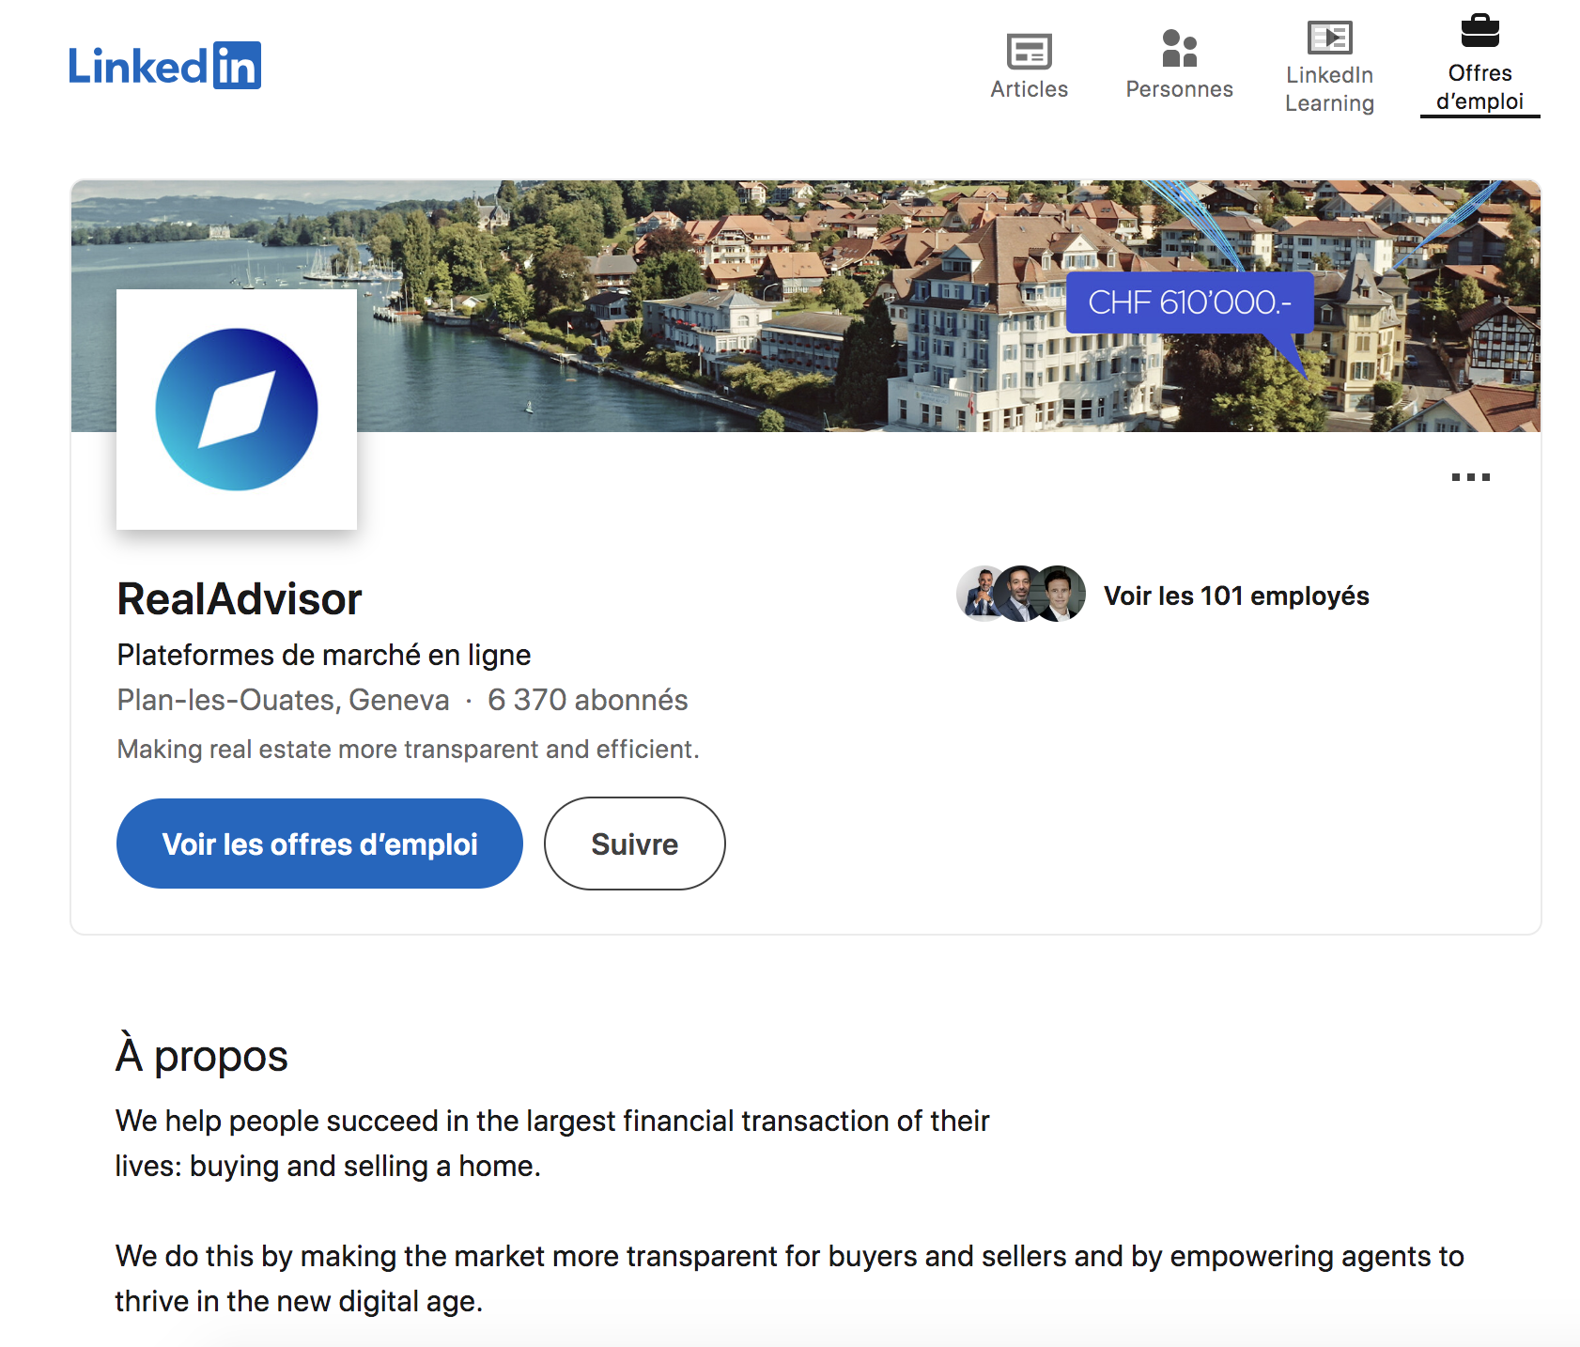The width and height of the screenshot is (1580, 1347).
Task: Click the '6 370 abonnés' follower count
Action: pyautogui.click(x=587, y=700)
